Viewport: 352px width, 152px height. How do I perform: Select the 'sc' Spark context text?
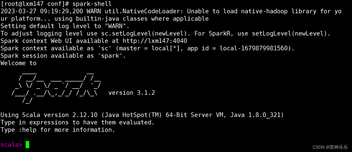[104, 48]
